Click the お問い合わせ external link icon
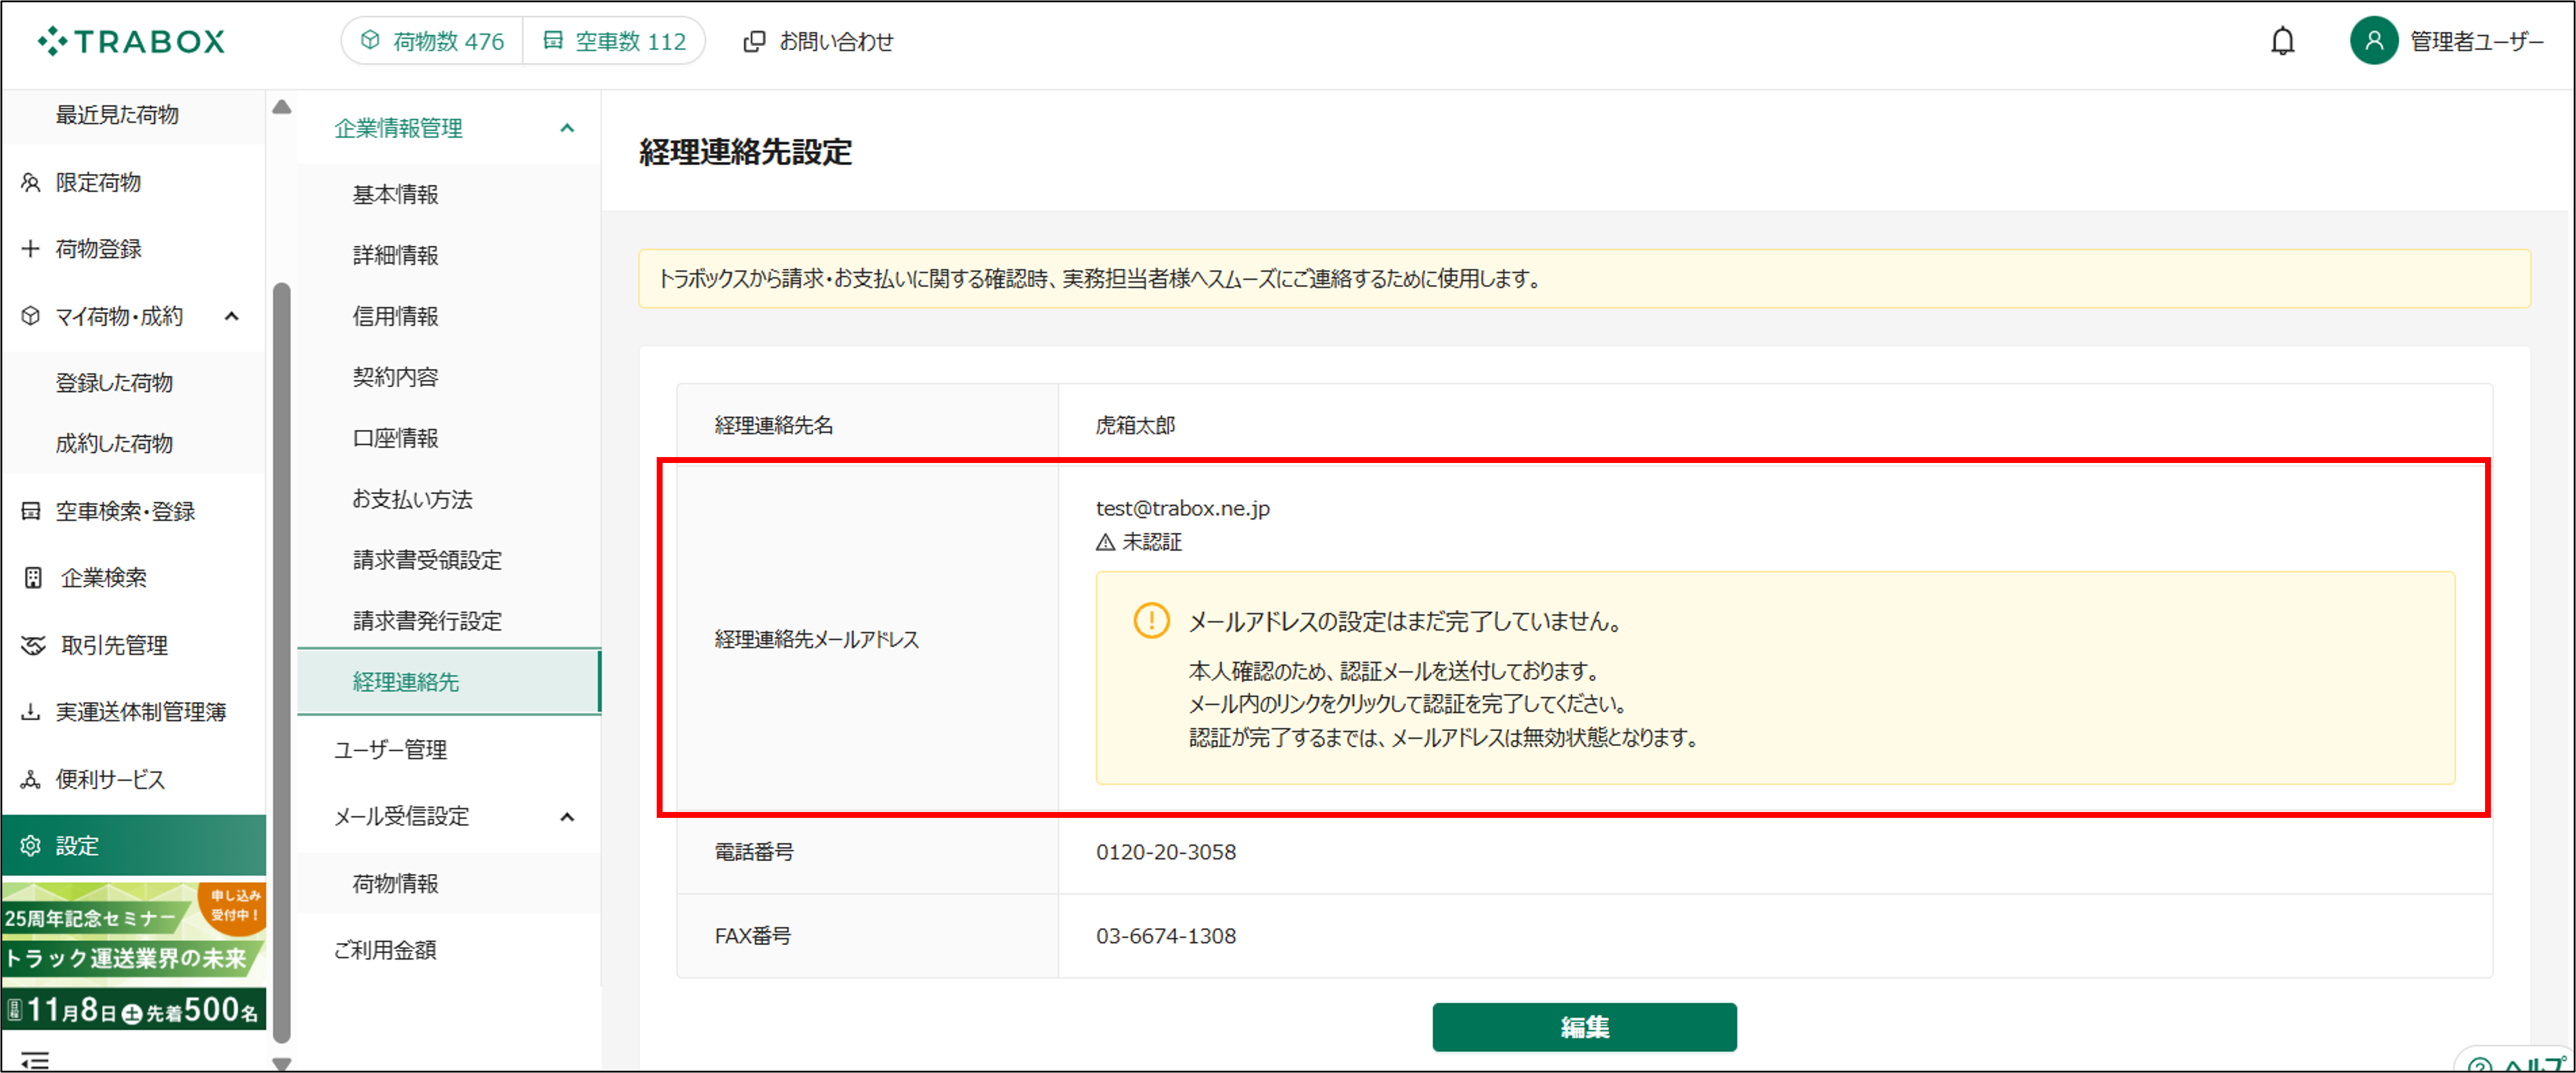The height and width of the screenshot is (1073, 2576). coord(754,41)
